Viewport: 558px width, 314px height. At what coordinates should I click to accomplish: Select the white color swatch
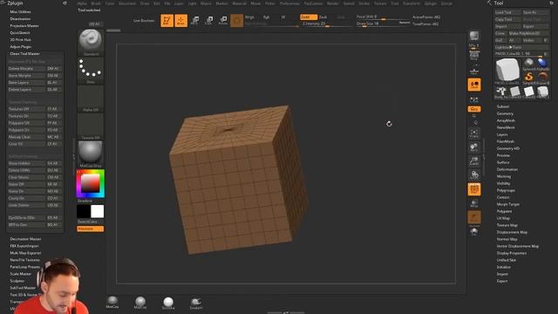(97, 211)
